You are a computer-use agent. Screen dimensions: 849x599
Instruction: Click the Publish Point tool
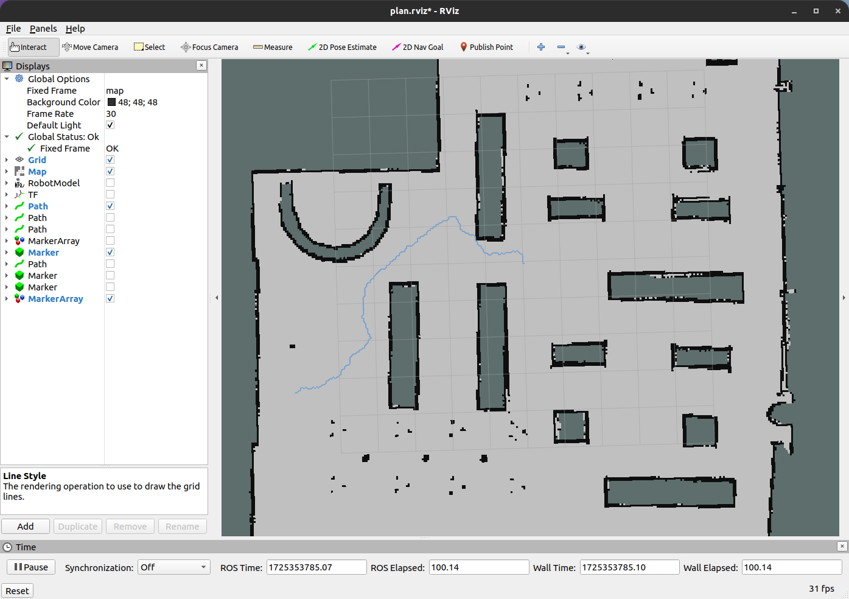pos(486,47)
